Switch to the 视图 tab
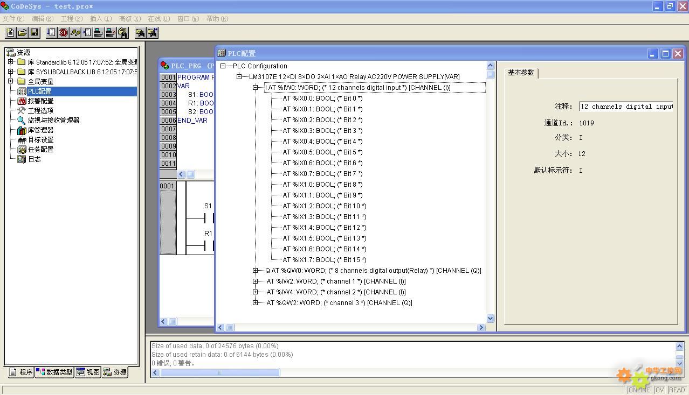This screenshot has height=395, width=689. click(x=88, y=372)
